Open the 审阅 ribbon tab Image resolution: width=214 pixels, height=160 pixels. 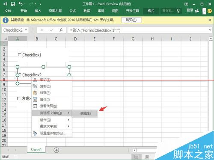[101, 11]
